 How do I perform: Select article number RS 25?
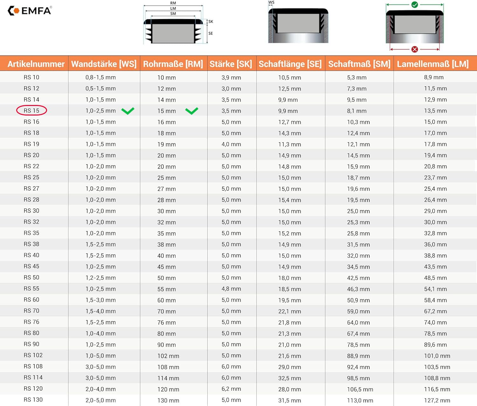click(31, 178)
